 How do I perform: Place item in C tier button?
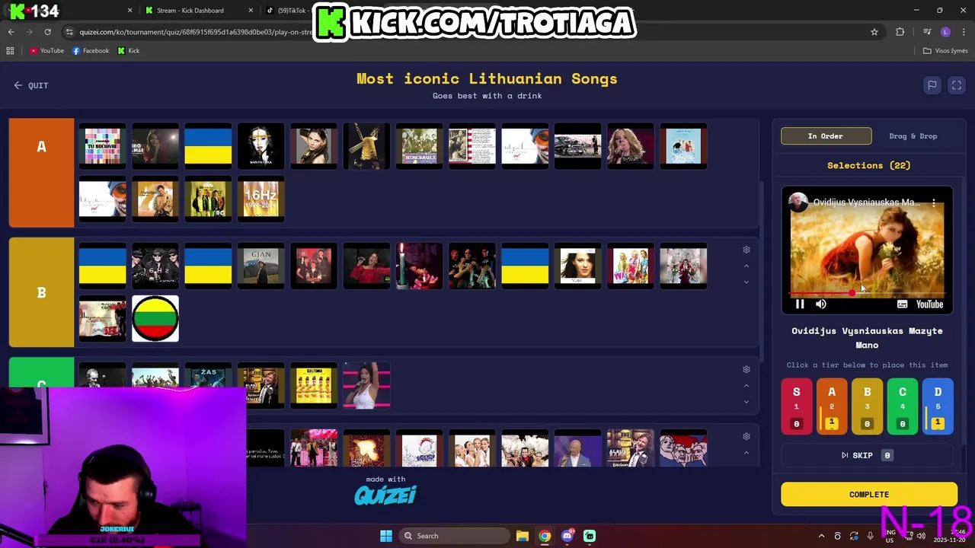903,406
